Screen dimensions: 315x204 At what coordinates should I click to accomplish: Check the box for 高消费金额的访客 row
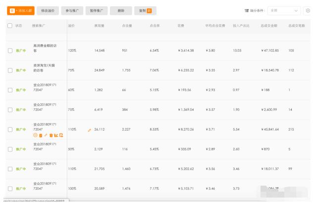[10, 51]
